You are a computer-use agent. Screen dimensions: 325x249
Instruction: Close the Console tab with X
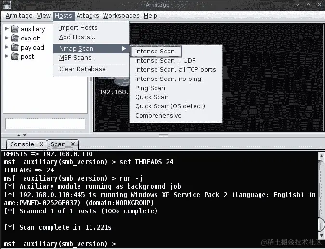[42, 144]
